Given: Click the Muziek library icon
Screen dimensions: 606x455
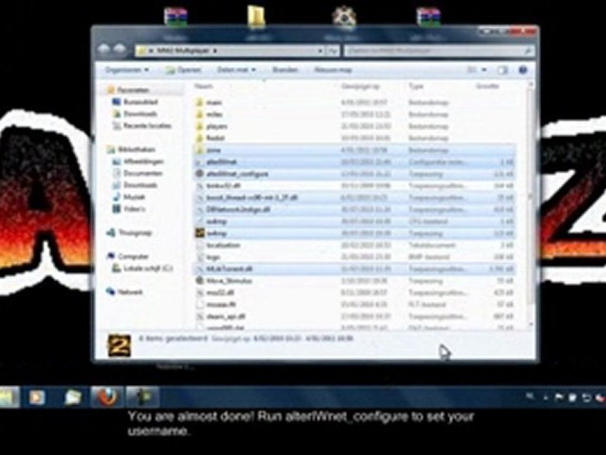Looking at the screenshot, I should click(117, 197).
